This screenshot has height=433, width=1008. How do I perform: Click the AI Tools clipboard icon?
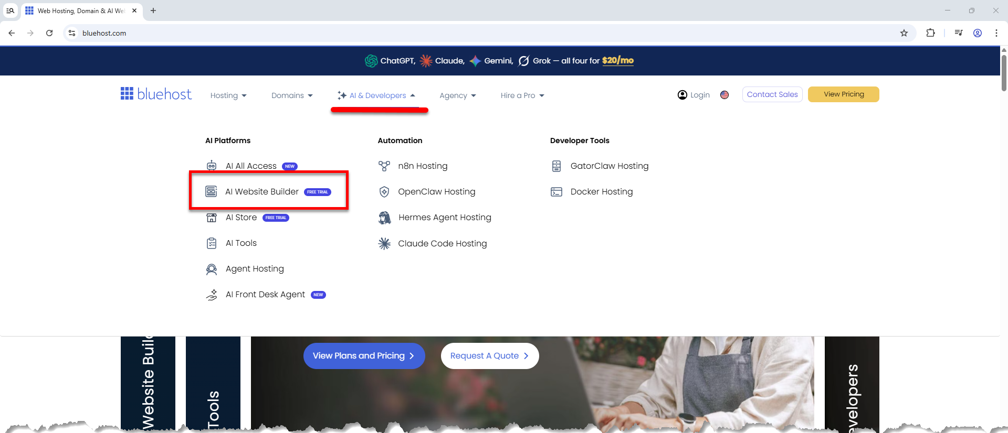pyautogui.click(x=212, y=243)
